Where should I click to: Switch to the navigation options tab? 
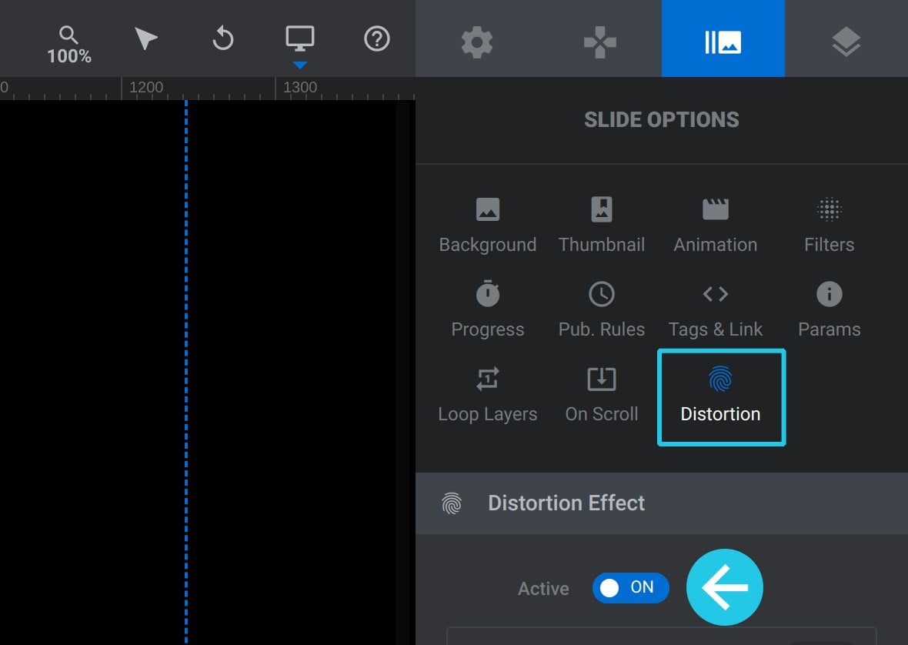tap(600, 42)
